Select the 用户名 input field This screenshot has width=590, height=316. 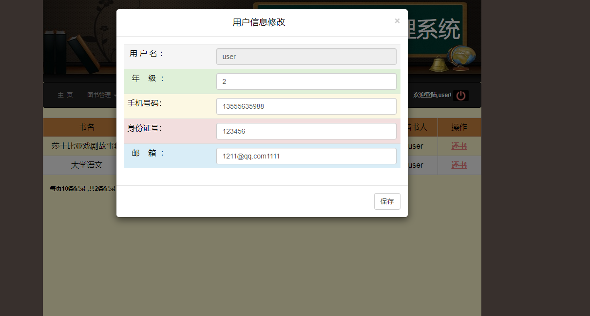tap(306, 57)
